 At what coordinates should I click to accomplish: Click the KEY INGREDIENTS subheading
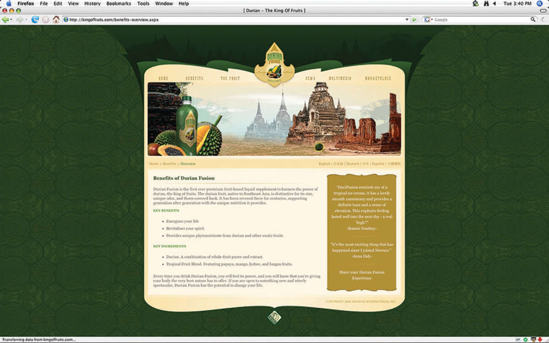click(x=170, y=246)
